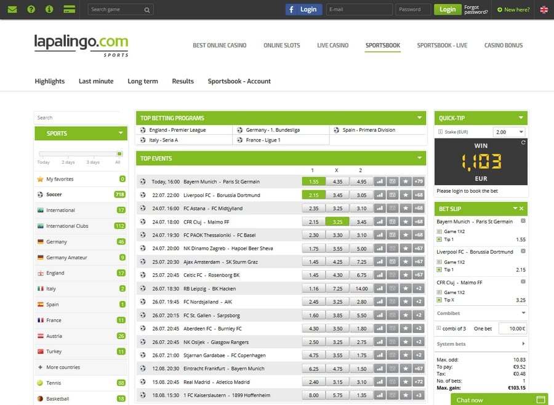Open the Forgot password link

coord(476,10)
